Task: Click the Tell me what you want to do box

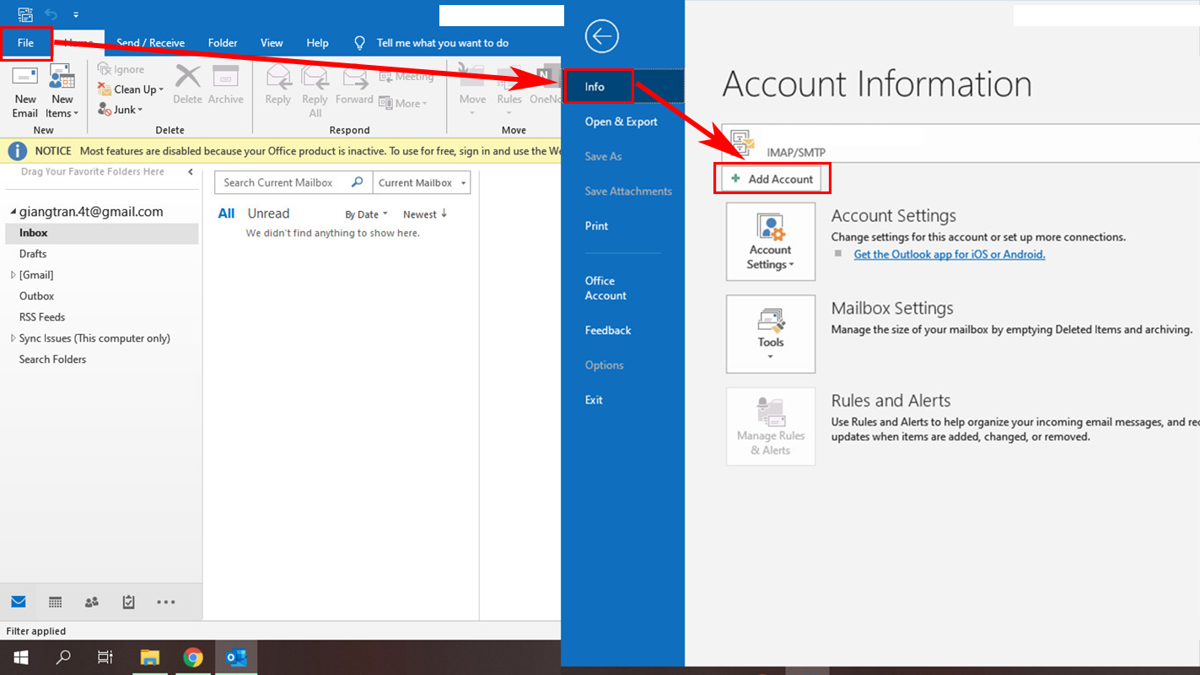Action: (x=431, y=43)
